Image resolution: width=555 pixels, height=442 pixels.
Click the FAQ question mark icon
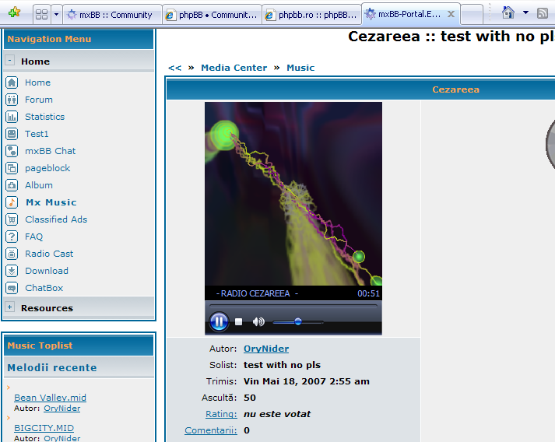pyautogui.click(x=12, y=237)
